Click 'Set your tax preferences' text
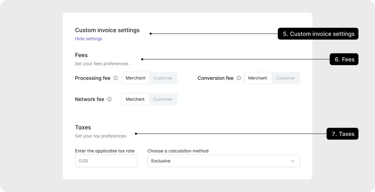This screenshot has height=192, width=375. coord(100,136)
